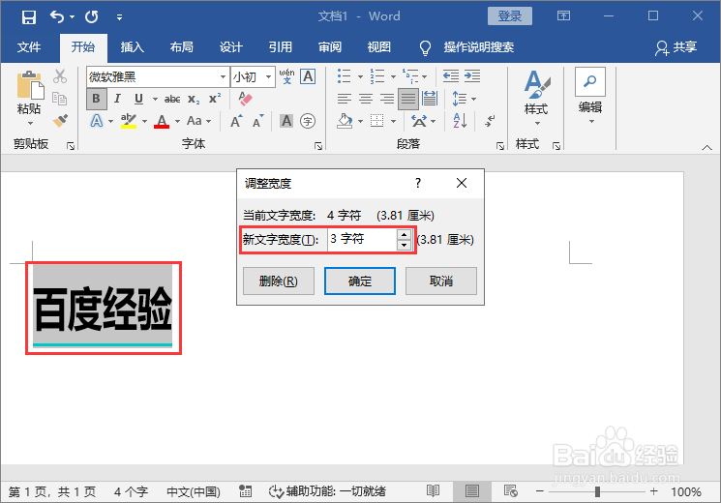The height and width of the screenshot is (503, 721).
Task: Click the 登录 sign-in button
Action: [x=510, y=16]
